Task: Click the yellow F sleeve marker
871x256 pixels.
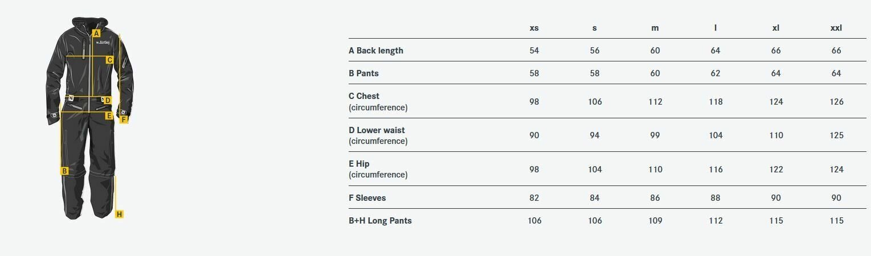Action: (124, 119)
